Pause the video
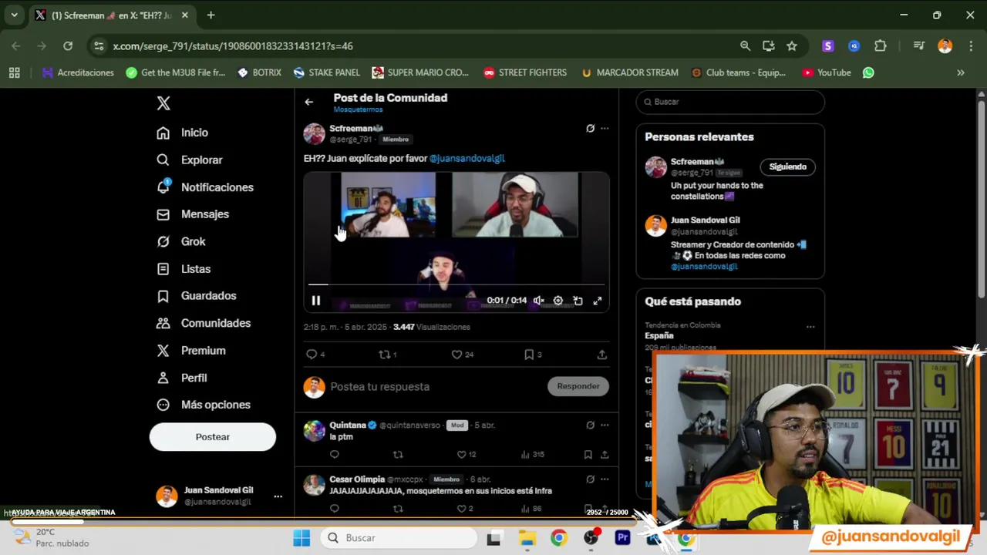The width and height of the screenshot is (987, 555). pos(315,301)
